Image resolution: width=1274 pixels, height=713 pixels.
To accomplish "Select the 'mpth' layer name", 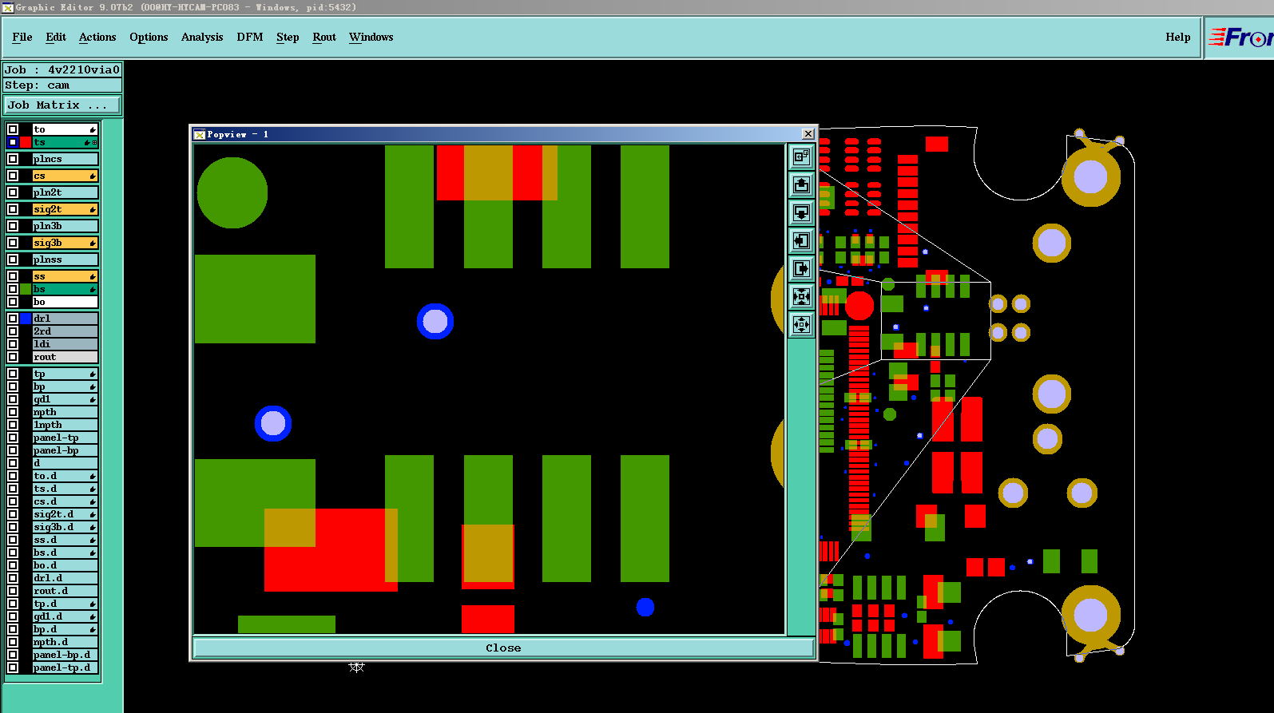I will tap(65, 412).
